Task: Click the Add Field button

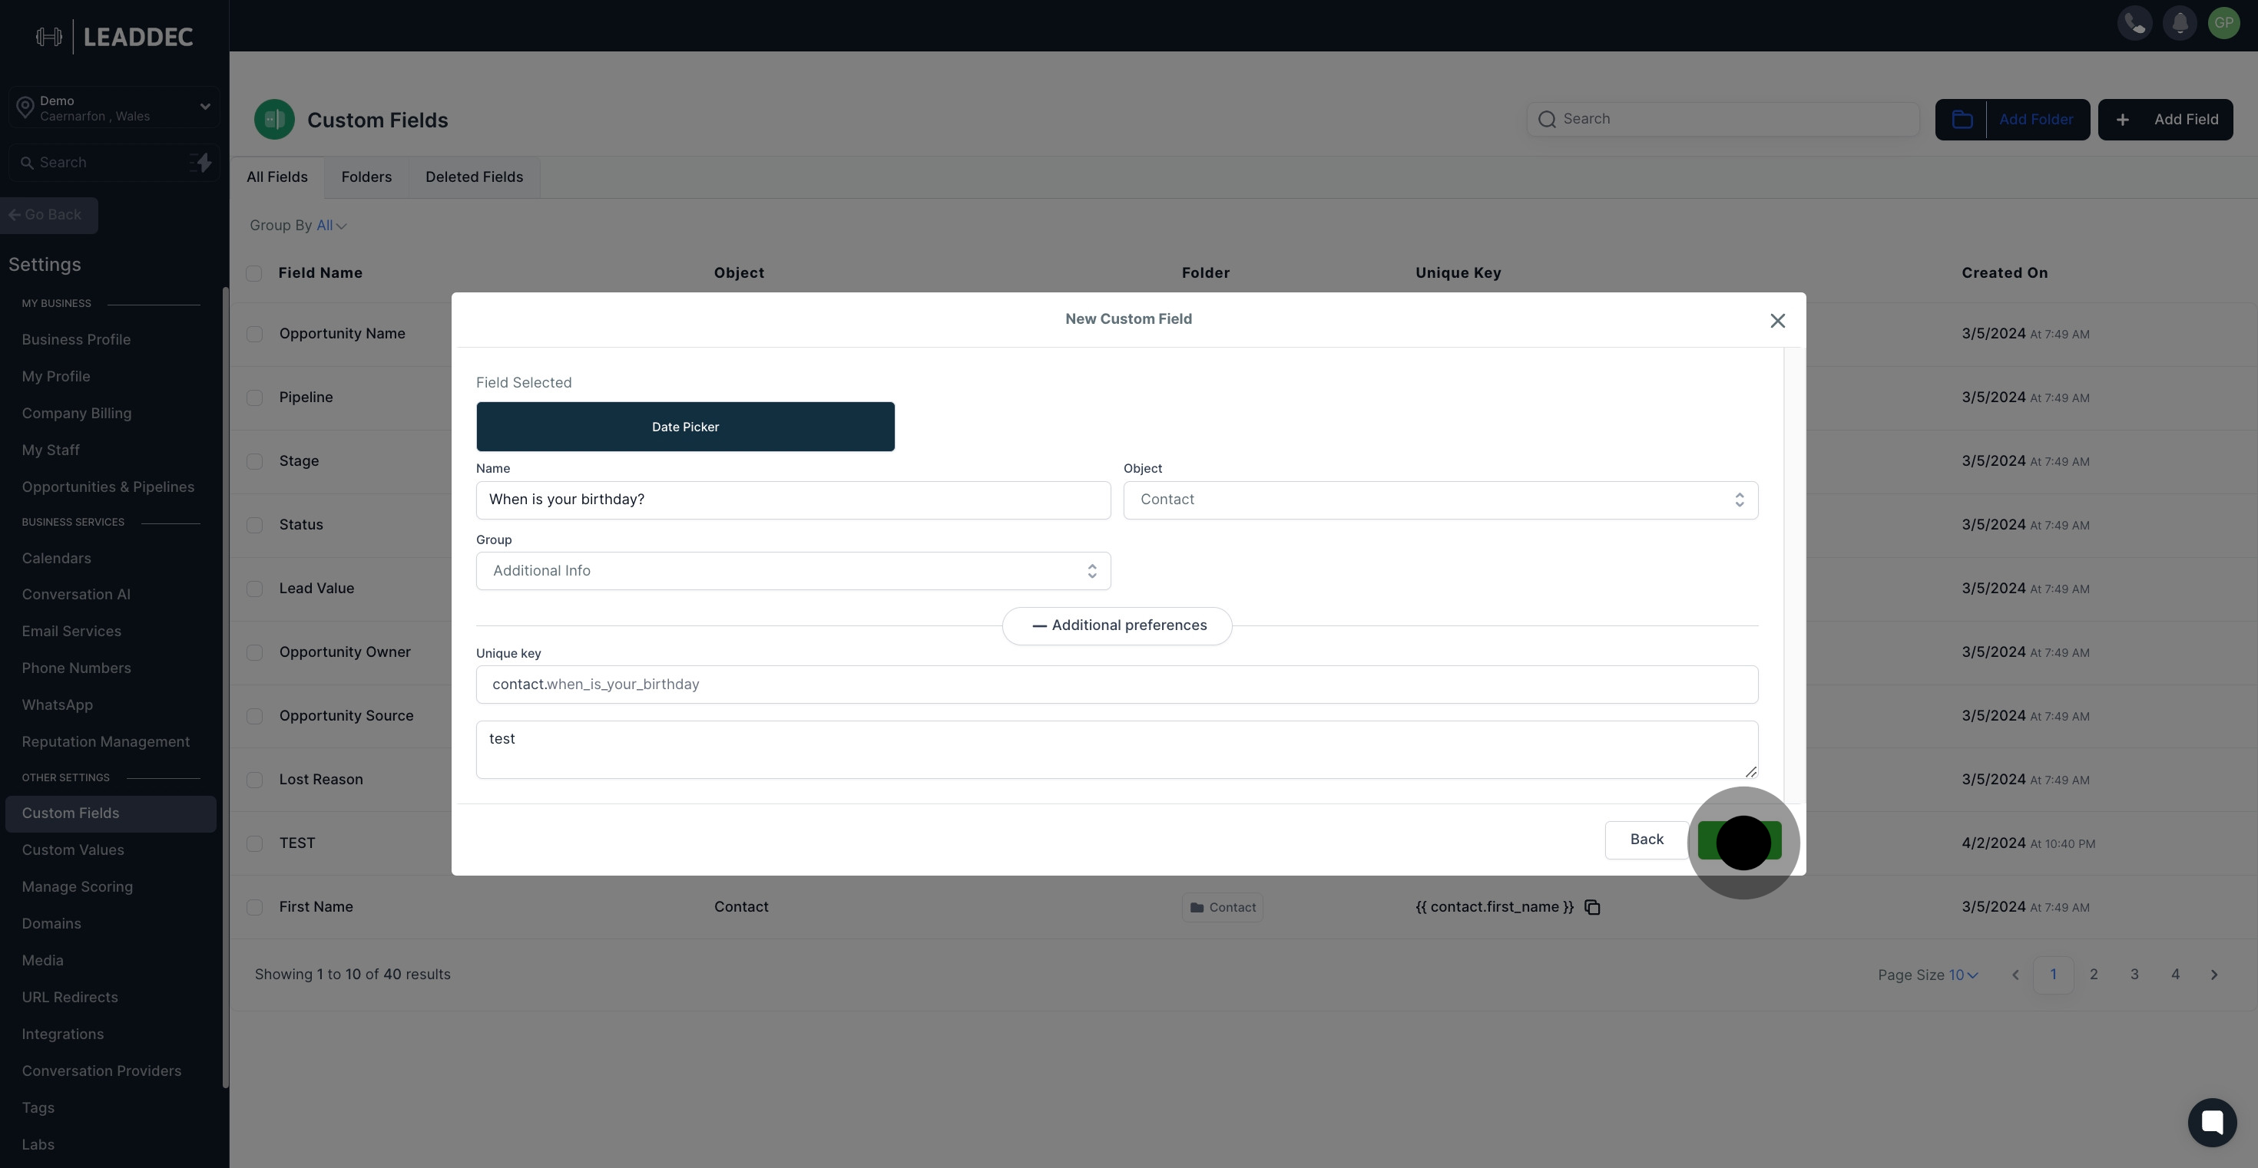Action: (2165, 120)
